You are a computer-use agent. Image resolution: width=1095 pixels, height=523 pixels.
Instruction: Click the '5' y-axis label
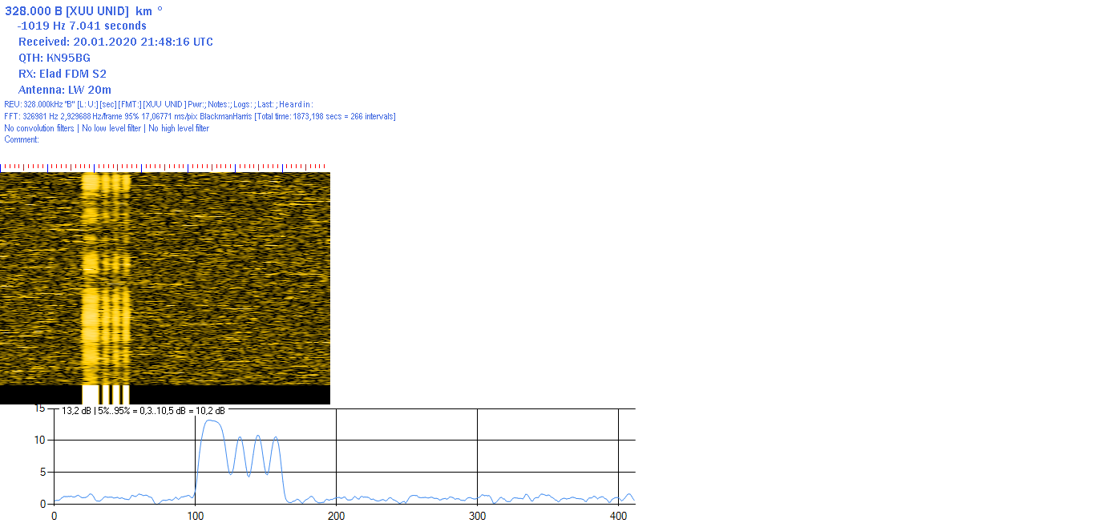click(x=42, y=472)
